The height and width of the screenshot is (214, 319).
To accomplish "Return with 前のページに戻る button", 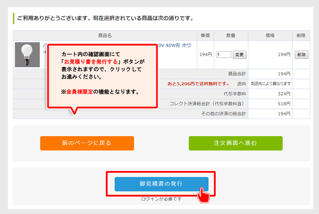I will [x=87, y=143].
